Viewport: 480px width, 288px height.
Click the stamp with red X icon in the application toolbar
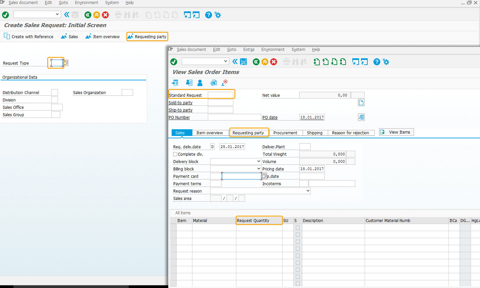click(225, 82)
